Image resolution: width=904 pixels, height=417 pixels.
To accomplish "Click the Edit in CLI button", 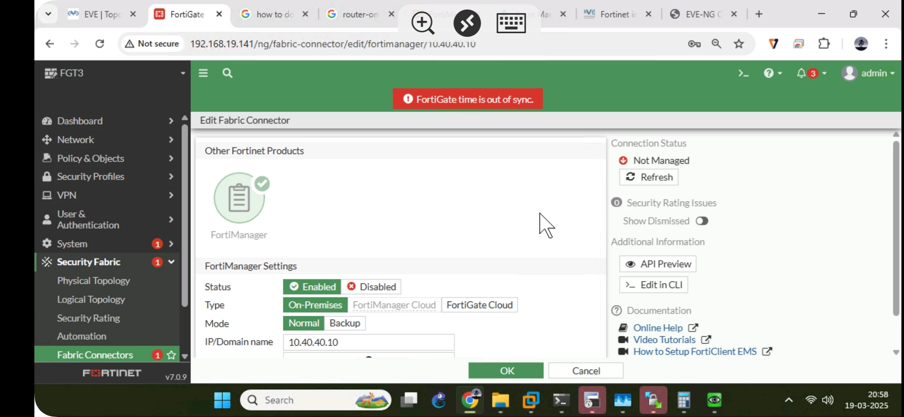I will point(654,285).
